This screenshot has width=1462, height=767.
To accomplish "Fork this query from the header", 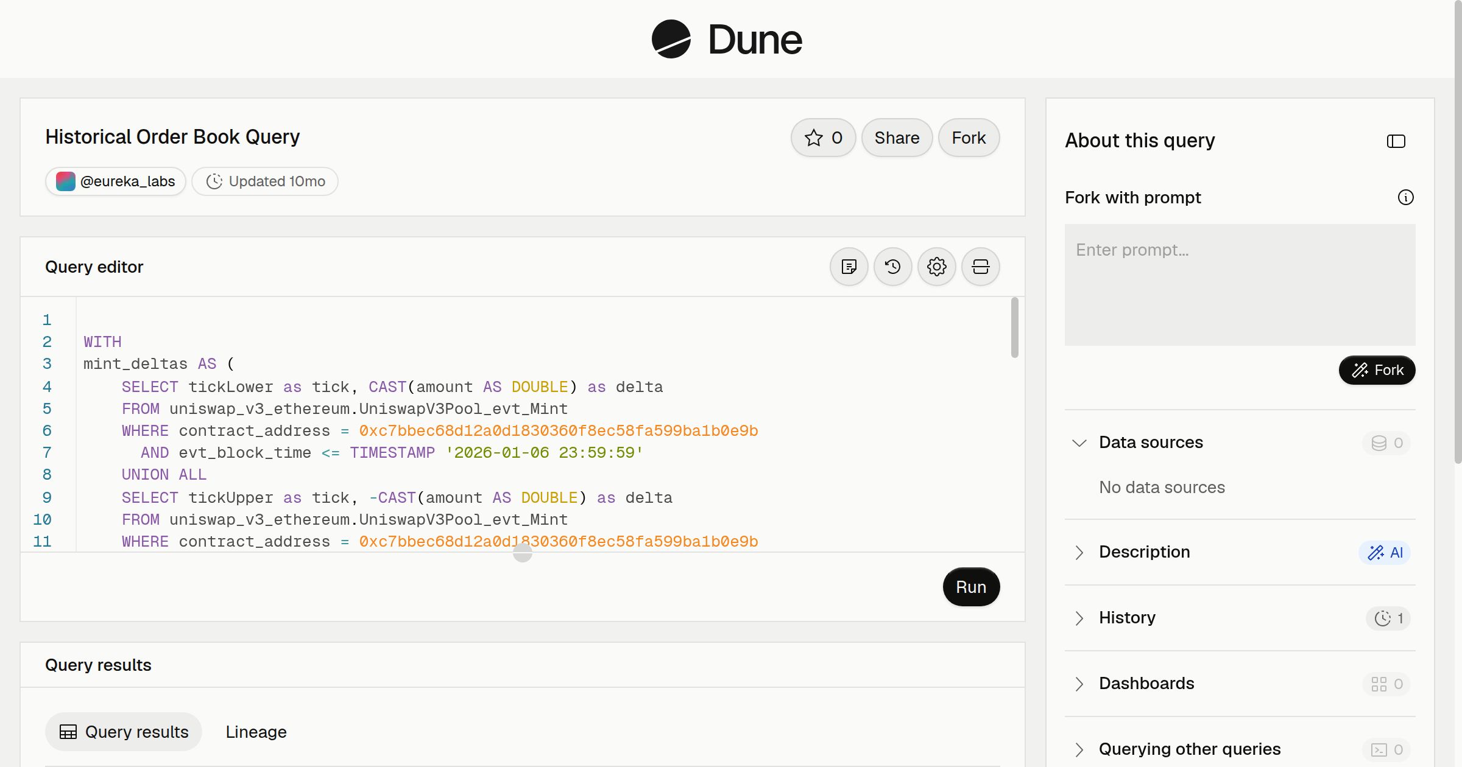I will [x=969, y=138].
